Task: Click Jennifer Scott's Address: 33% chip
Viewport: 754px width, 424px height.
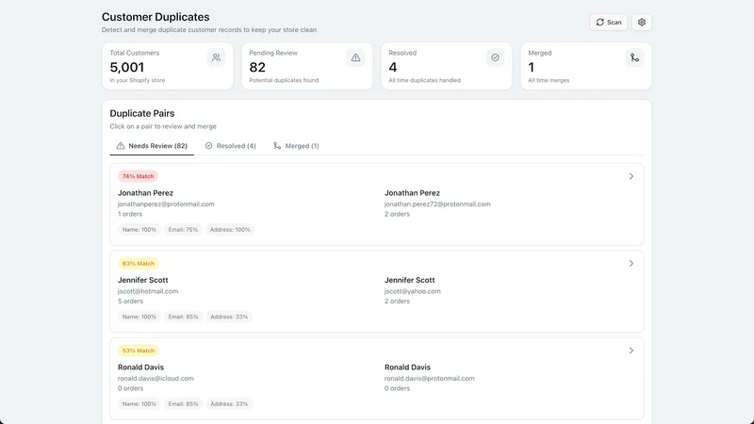Action: (x=229, y=317)
